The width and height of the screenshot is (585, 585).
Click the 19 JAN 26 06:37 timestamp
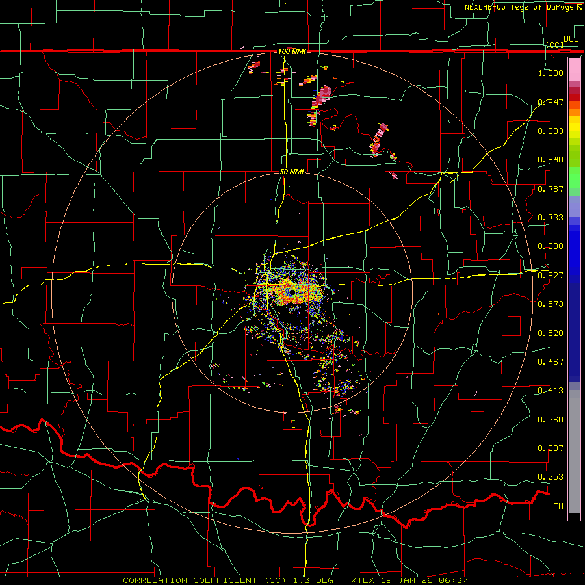pyautogui.click(x=424, y=580)
